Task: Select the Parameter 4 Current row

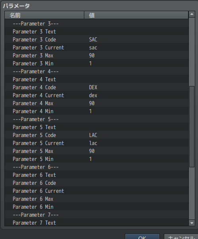Action: [x=97, y=95]
